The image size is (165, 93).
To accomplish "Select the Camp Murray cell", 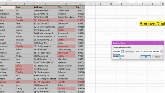I will [x=66, y=49].
